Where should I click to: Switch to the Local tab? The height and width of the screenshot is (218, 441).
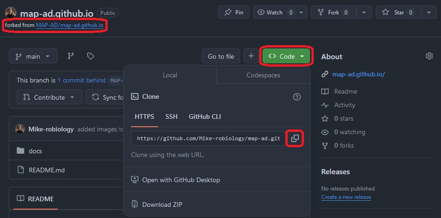[x=170, y=75]
